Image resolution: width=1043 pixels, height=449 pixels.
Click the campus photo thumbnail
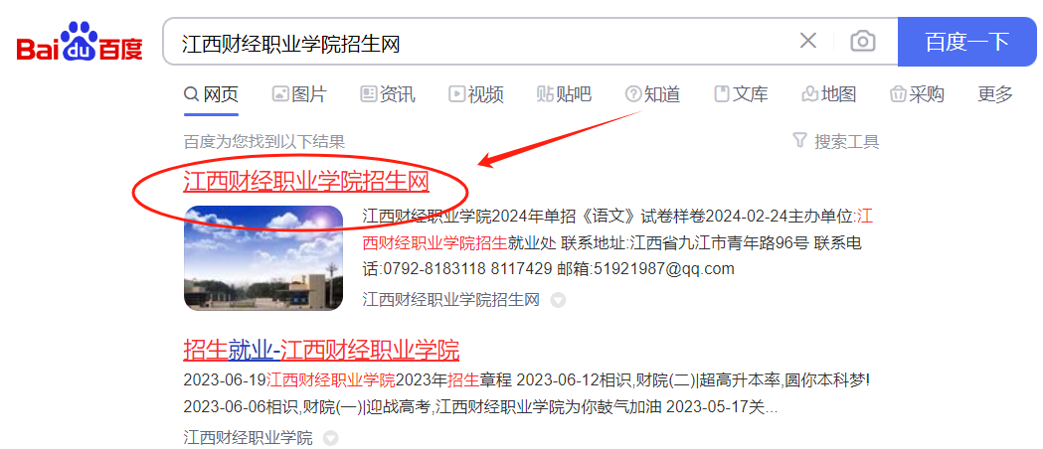click(x=263, y=257)
